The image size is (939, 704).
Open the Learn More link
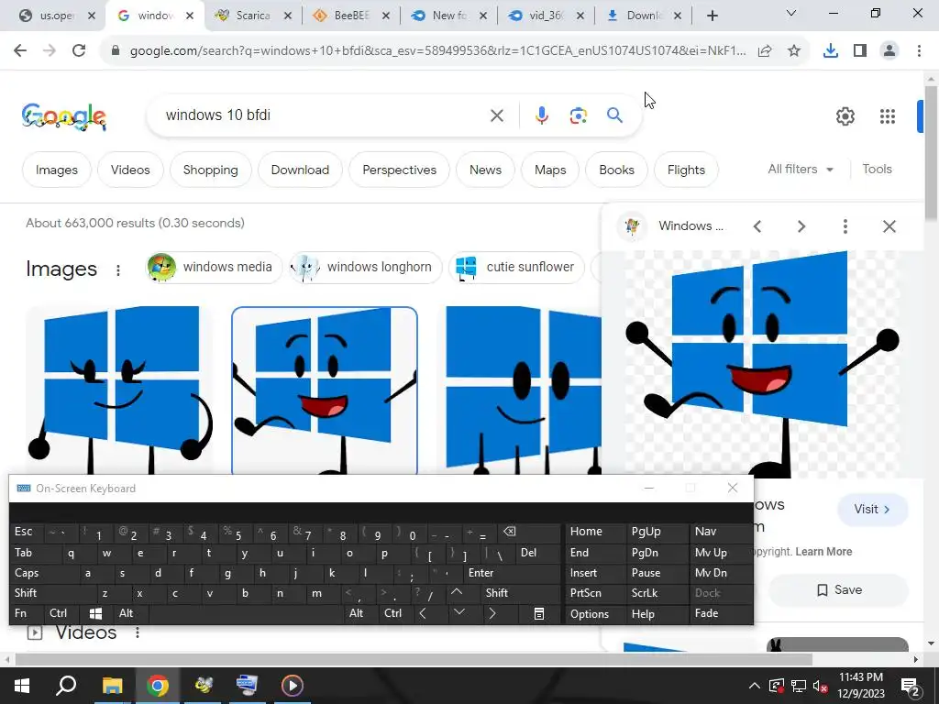(x=823, y=552)
